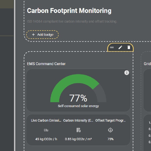Click the Offset Target Progr... label
This screenshot has height=151, width=151.
tap(110, 120)
